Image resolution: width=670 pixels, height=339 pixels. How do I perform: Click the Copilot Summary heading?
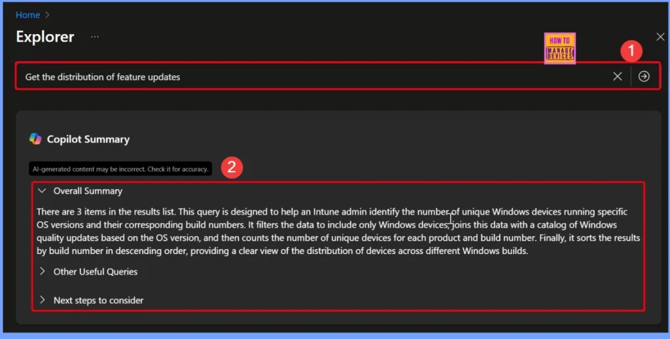point(88,139)
